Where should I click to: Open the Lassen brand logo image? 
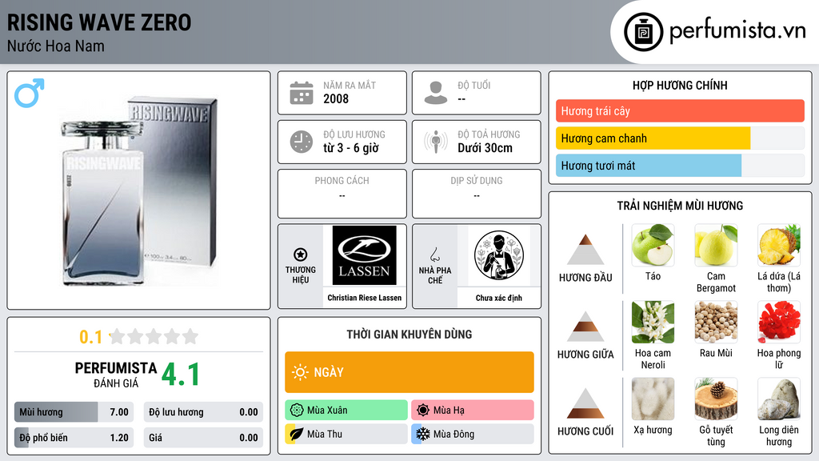click(x=365, y=255)
